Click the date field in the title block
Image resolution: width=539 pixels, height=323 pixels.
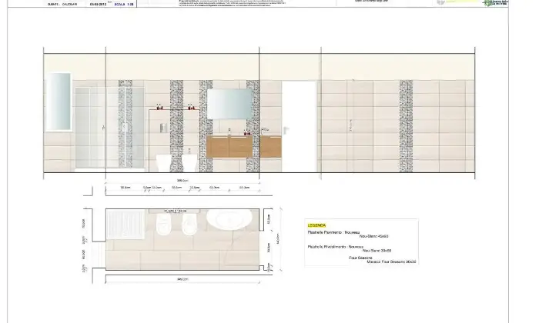click(x=99, y=4)
